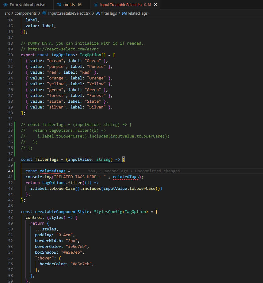Switch to the ErrorNotification.tsx tab
Viewport: 263px width, 283px height.
coord(27,5)
